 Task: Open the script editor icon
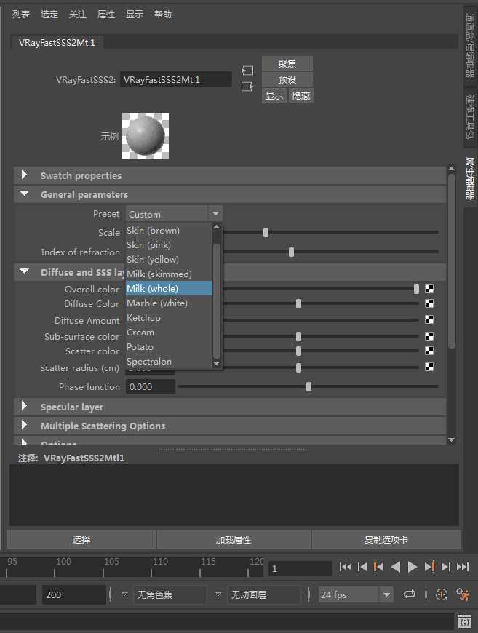click(465, 621)
